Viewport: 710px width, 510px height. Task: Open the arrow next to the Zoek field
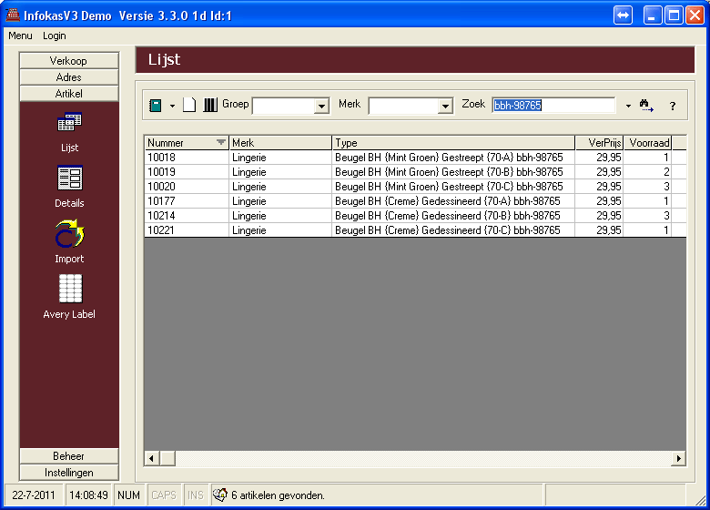pos(628,107)
